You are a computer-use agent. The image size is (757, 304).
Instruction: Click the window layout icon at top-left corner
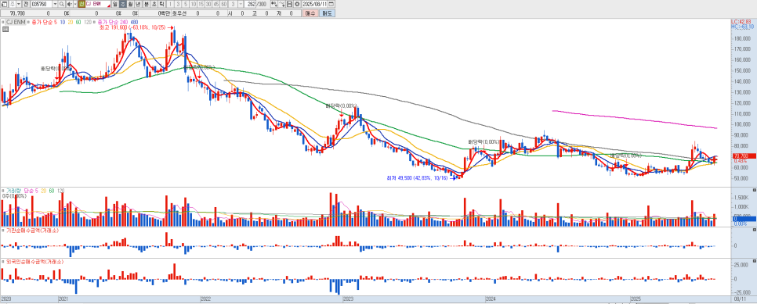coord(5,4)
